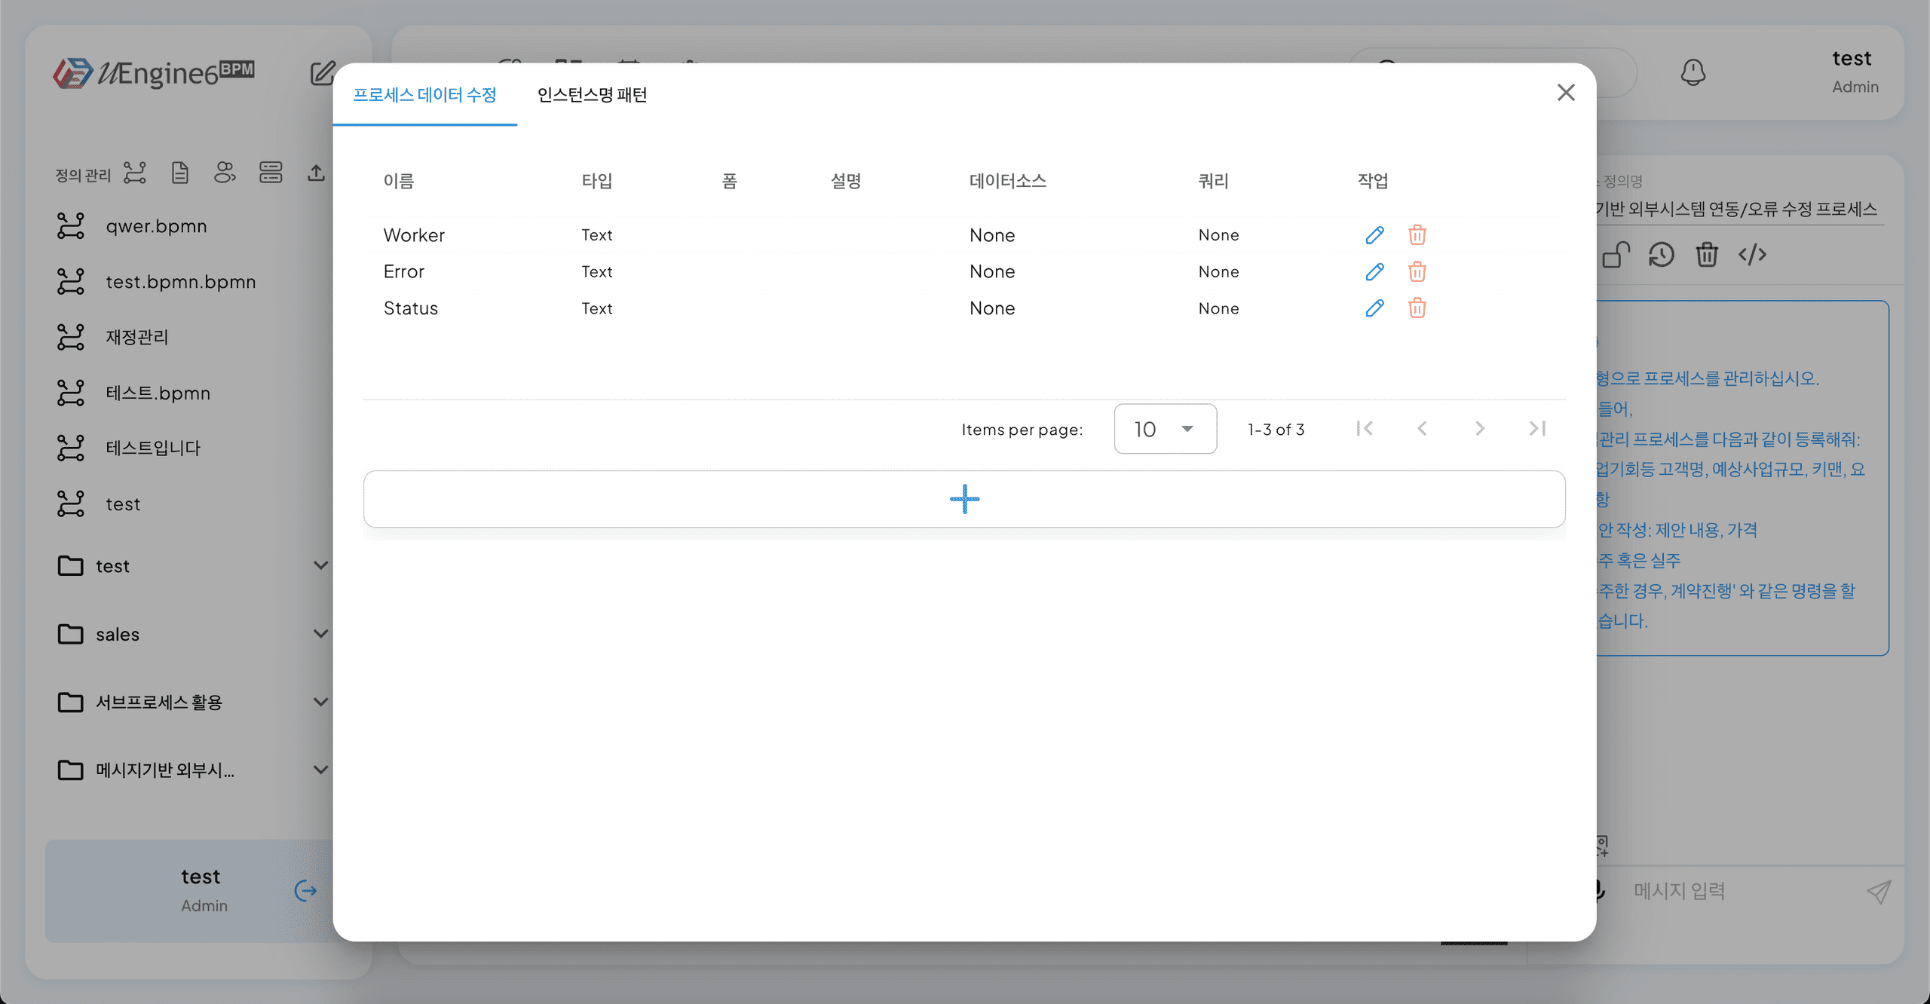1930x1004 pixels.
Task: Expand the 서브프로세스 활용 folder
Action: (x=320, y=702)
